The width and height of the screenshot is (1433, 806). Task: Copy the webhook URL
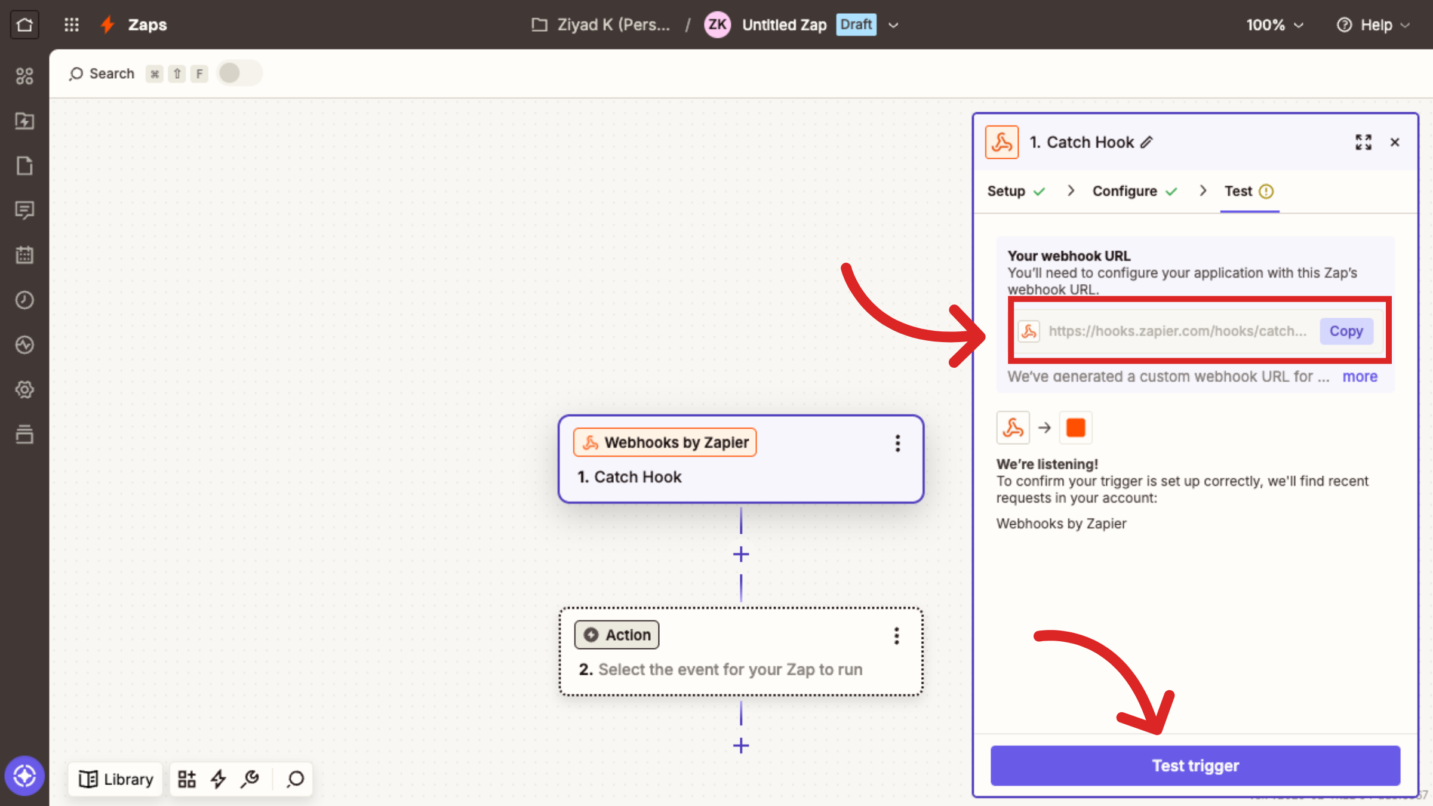click(1346, 331)
